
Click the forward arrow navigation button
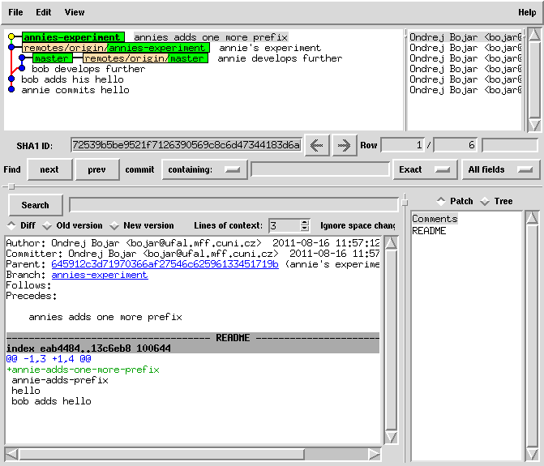tap(345, 145)
